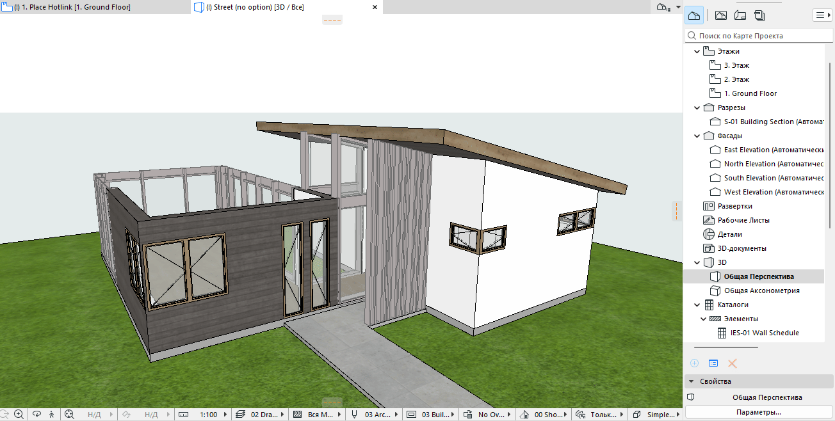This screenshot has height=421, width=835.
Task: Collapse the Этажи tree group
Action: 697,51
